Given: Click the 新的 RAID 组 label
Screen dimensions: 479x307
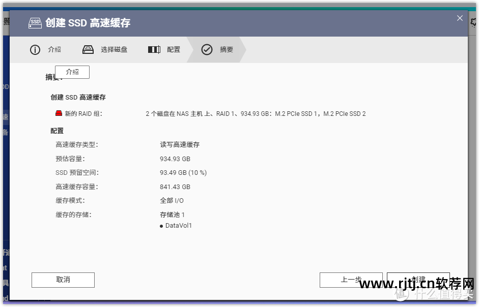Looking at the screenshot, I should 83,114.
